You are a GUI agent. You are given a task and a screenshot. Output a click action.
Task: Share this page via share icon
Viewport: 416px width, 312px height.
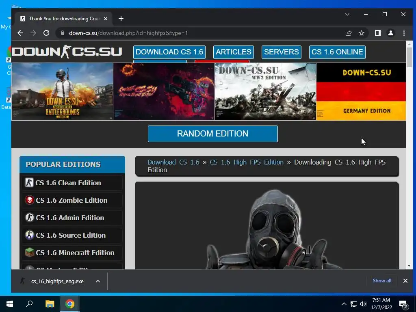point(348,33)
